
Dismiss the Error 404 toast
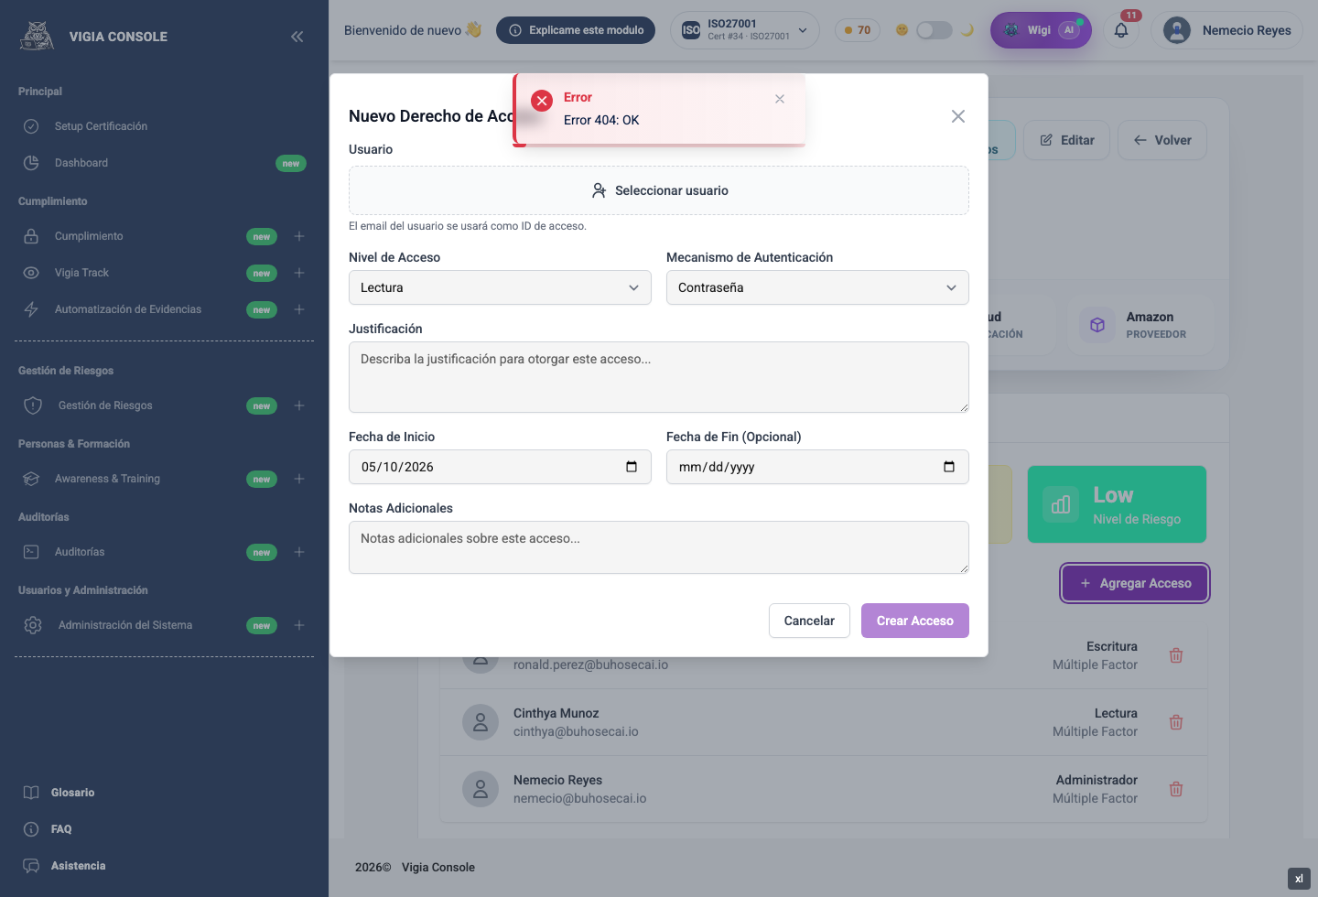click(780, 99)
